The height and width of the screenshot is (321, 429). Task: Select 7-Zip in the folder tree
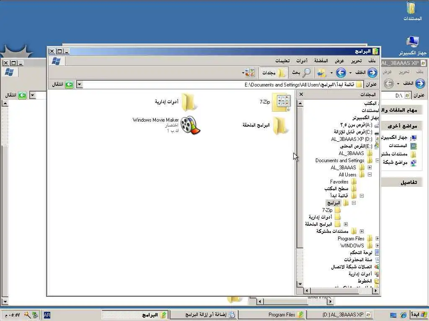(327, 210)
